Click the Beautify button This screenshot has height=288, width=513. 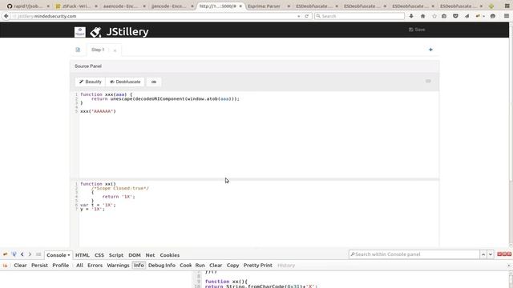tap(91, 82)
